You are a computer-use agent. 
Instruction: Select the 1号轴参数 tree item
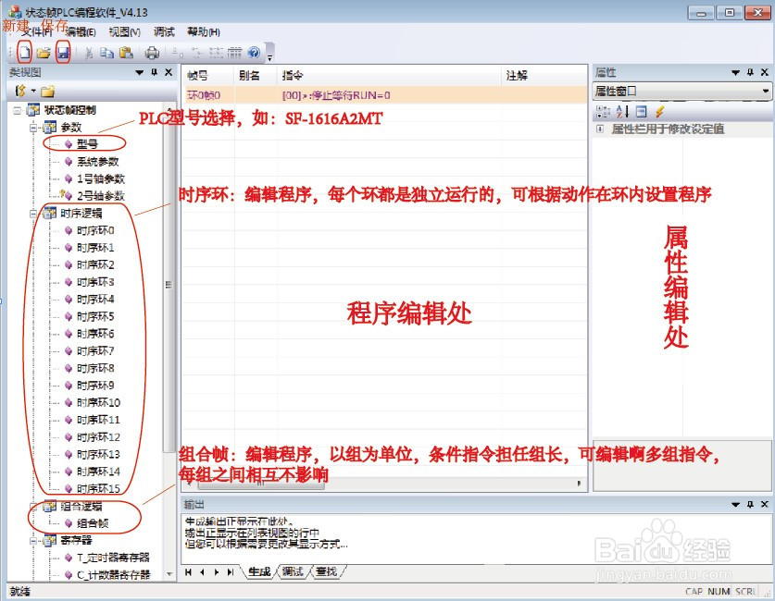point(101,178)
